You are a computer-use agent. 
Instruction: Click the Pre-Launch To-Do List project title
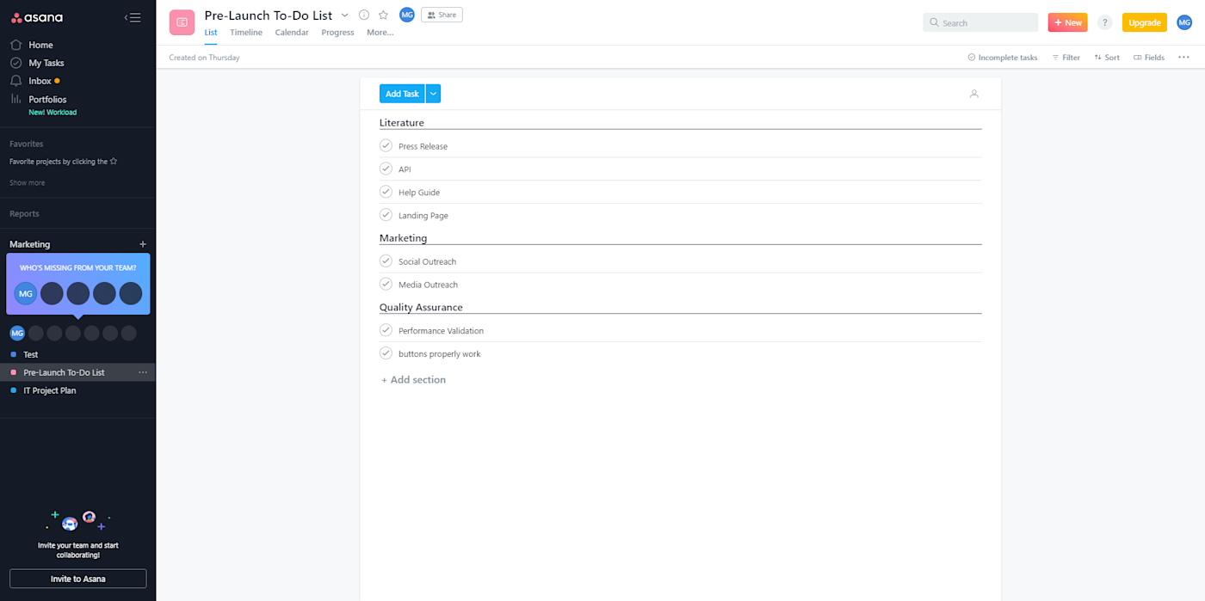click(269, 15)
